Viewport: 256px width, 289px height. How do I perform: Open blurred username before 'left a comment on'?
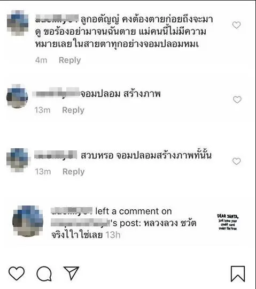coord(72,211)
